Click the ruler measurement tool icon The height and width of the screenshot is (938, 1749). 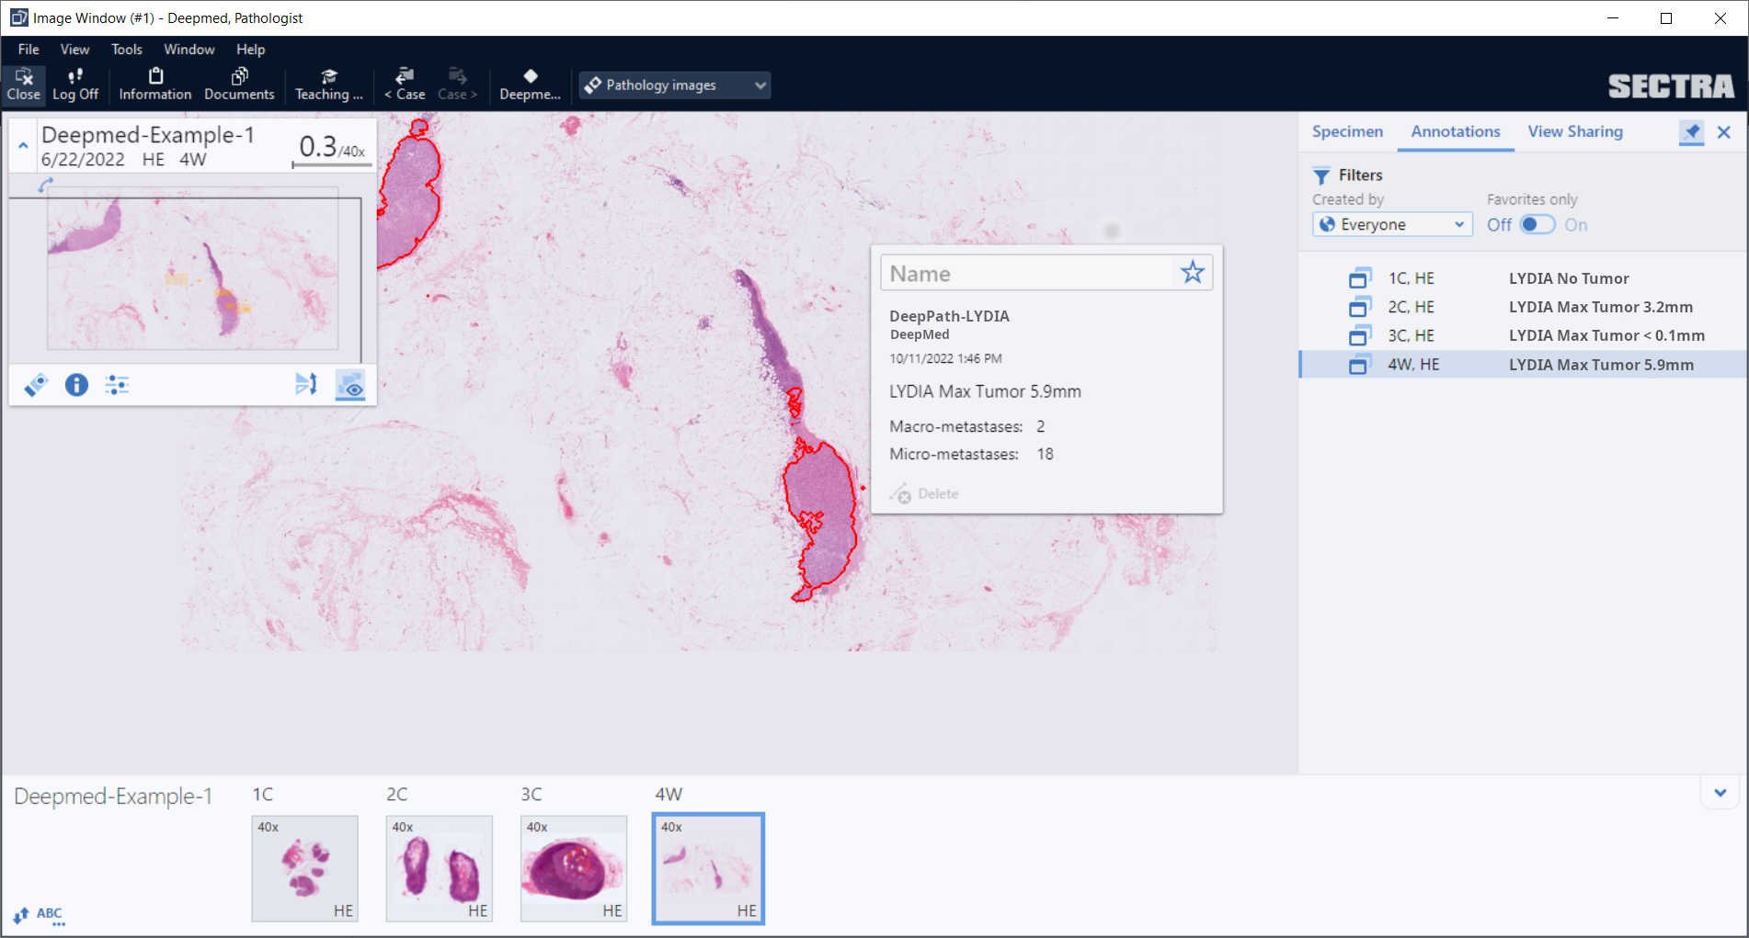(36, 385)
